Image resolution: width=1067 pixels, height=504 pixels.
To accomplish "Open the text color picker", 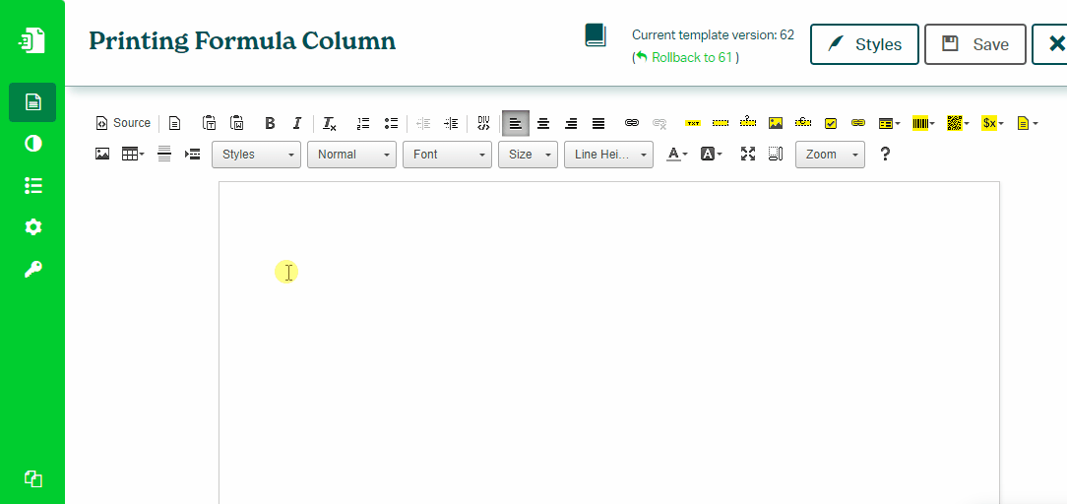I will click(676, 154).
